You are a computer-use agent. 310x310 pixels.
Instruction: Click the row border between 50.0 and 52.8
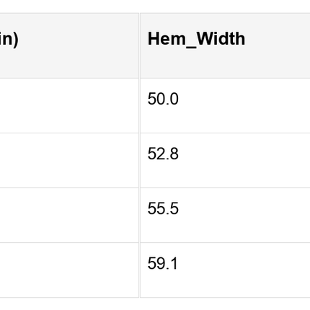click(x=225, y=133)
